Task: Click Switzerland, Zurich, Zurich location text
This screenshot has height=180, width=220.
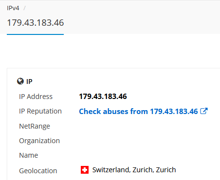Action: 134,170
